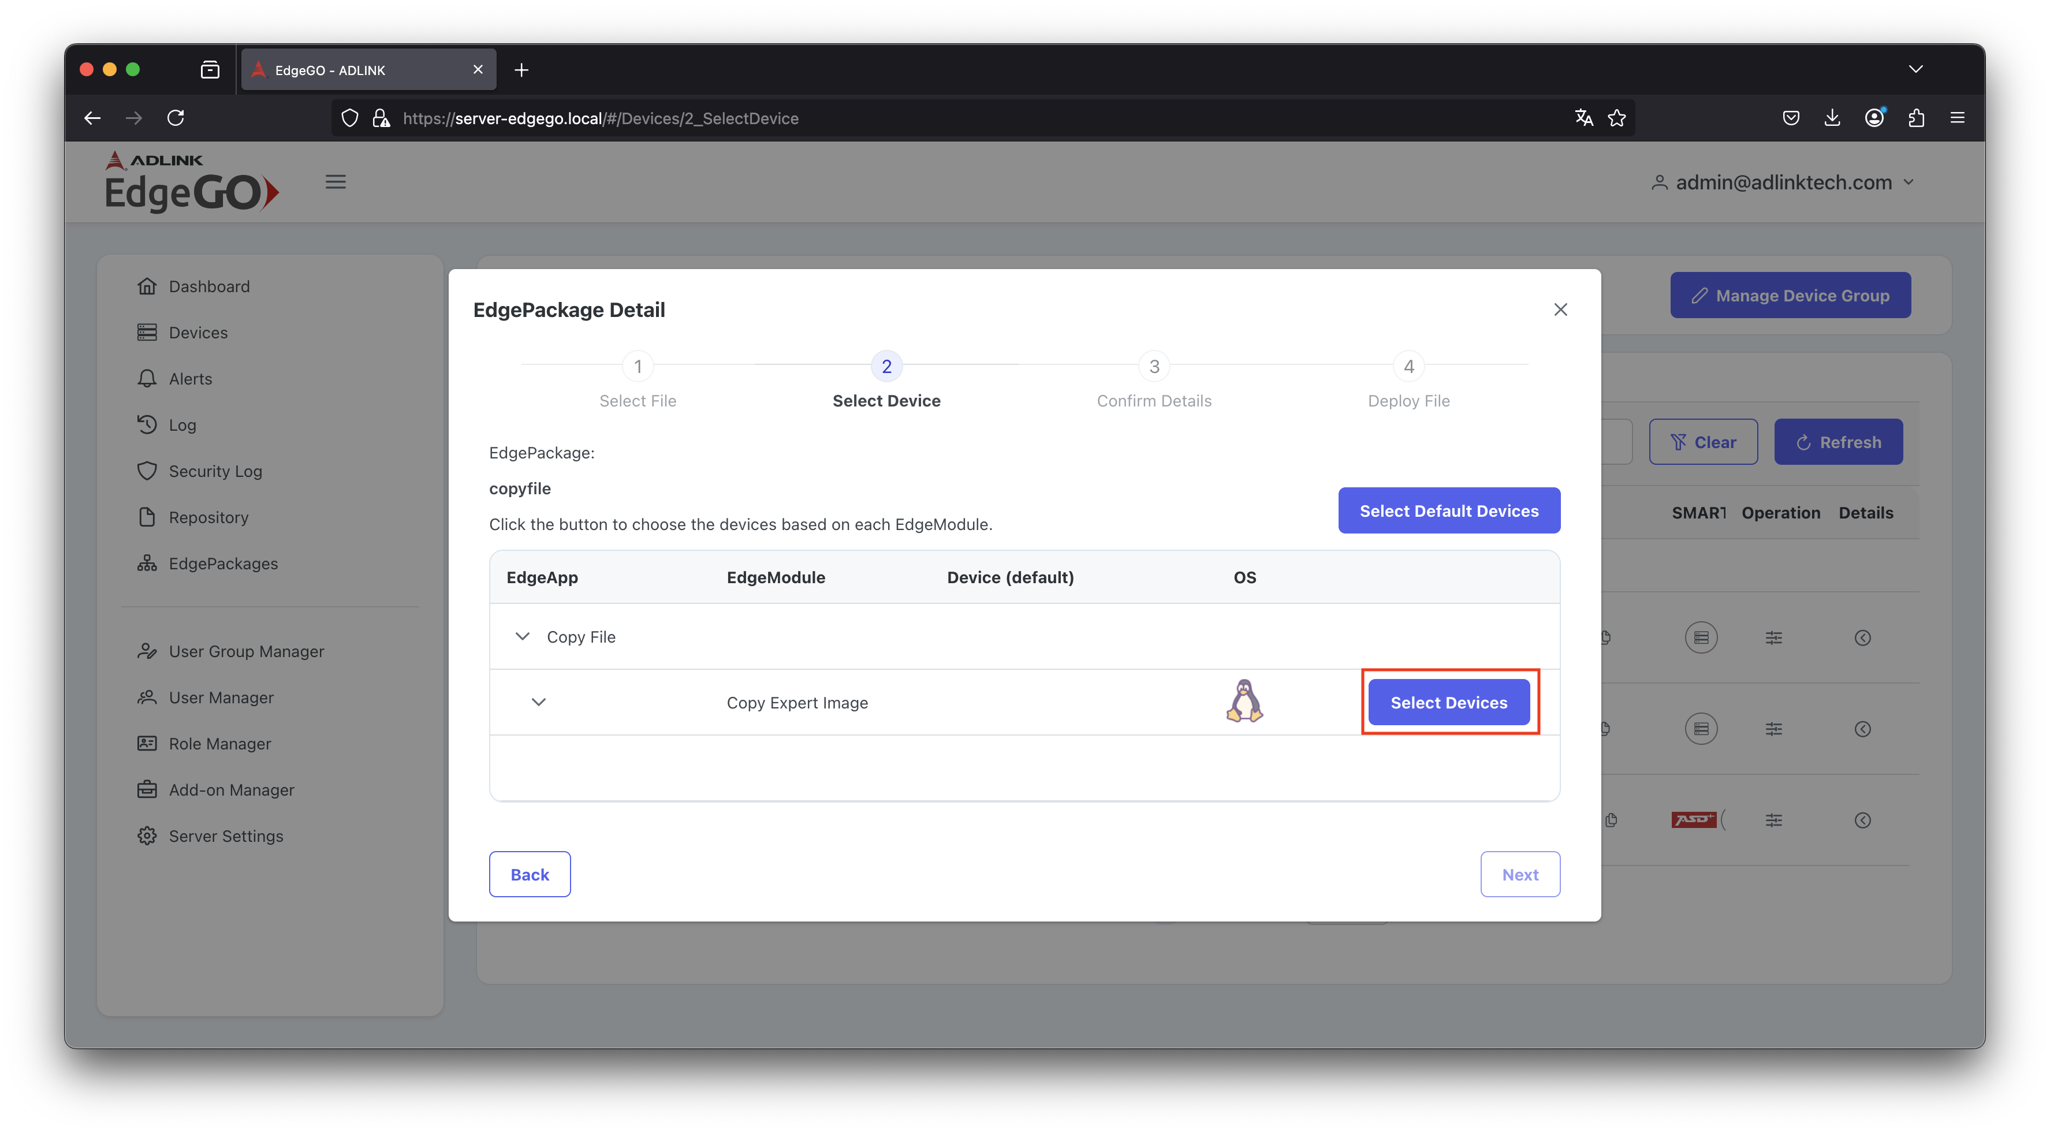Click the Back button in dialog
Viewport: 2050px width, 1134px height.
pyautogui.click(x=529, y=874)
